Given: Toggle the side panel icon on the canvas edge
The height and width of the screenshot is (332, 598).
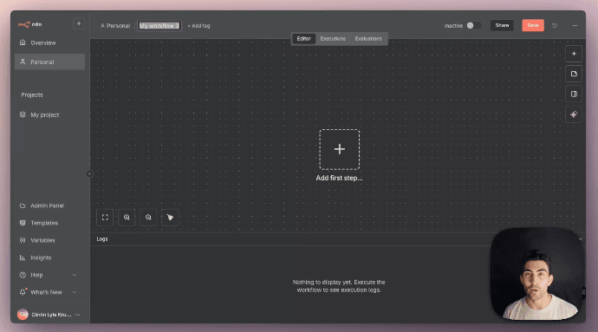Looking at the screenshot, I should pos(574,94).
